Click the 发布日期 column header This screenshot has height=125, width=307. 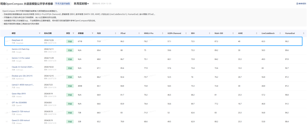48,33
